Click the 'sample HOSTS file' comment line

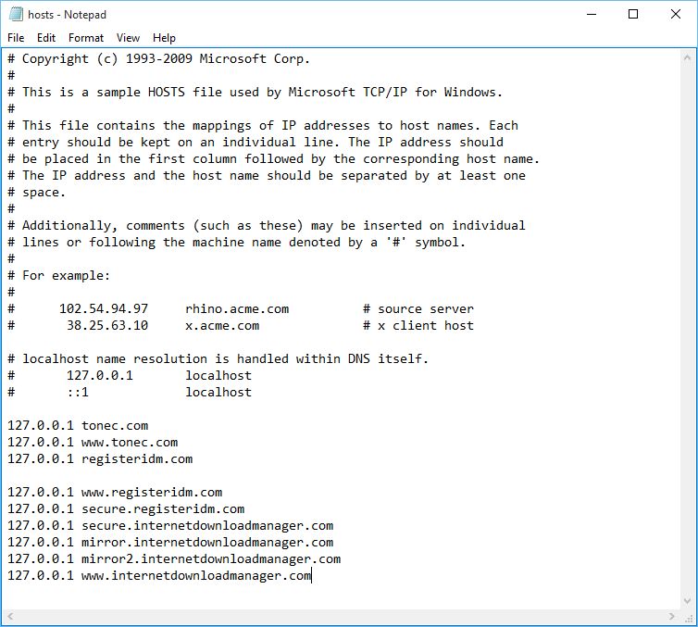tap(256, 93)
